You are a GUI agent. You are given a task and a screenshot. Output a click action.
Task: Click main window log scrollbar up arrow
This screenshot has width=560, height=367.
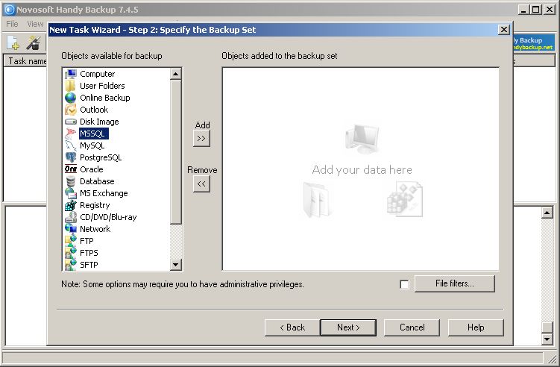(x=547, y=213)
